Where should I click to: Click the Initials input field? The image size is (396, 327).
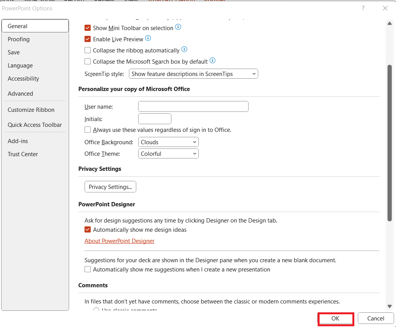[155, 119]
